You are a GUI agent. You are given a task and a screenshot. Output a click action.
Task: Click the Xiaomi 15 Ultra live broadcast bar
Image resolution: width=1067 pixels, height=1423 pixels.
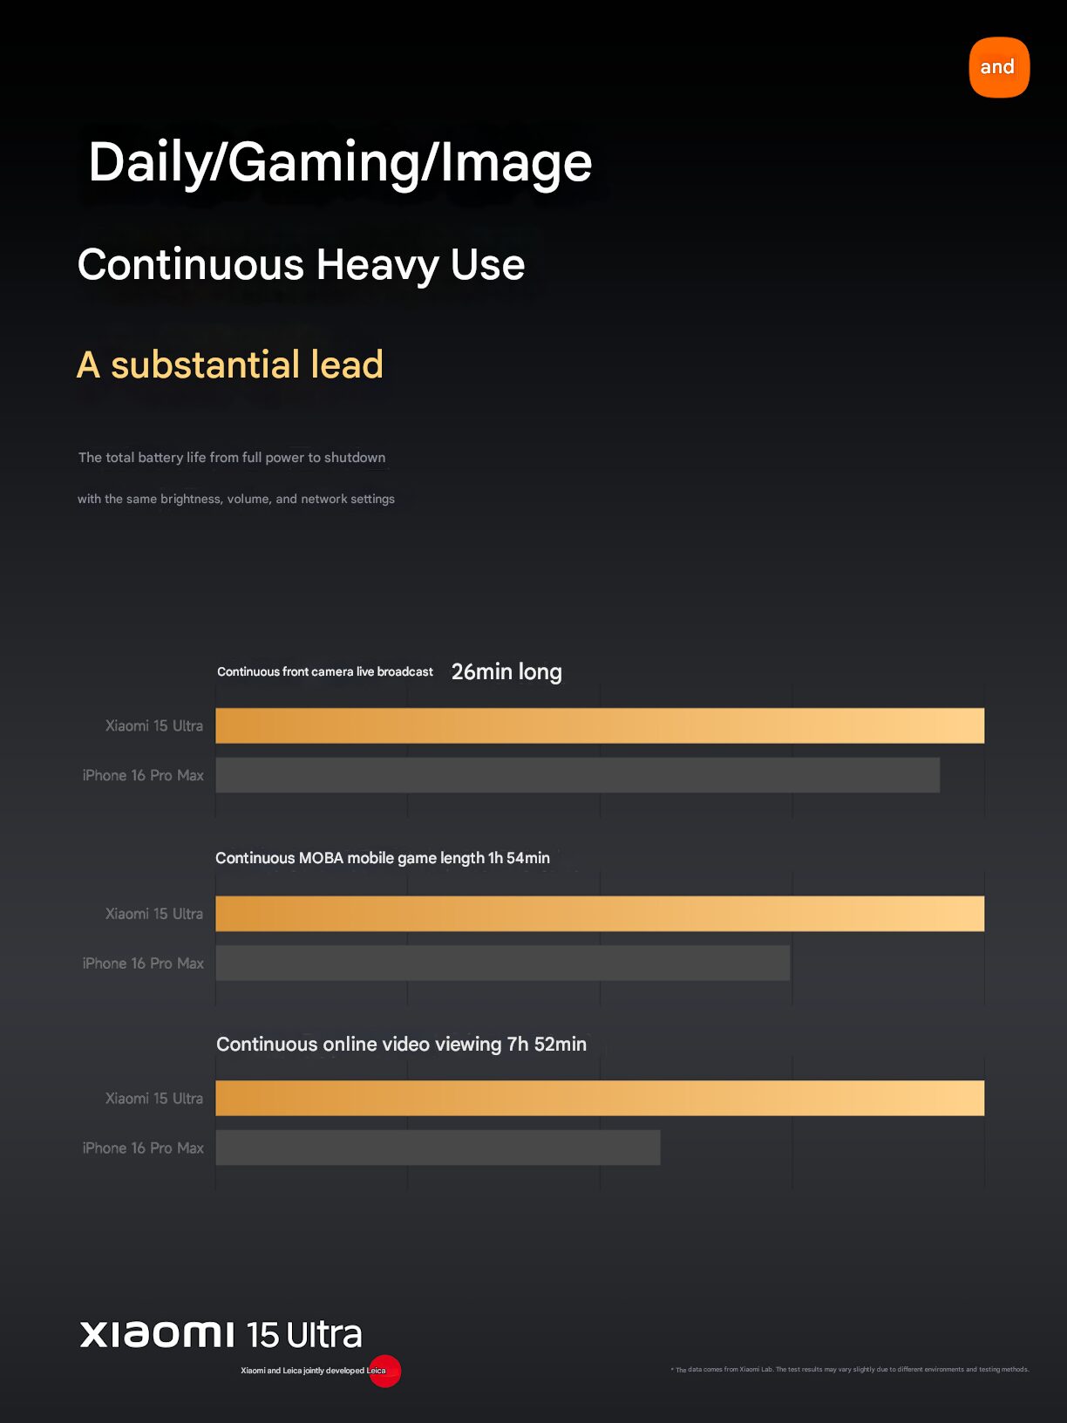coord(600,725)
